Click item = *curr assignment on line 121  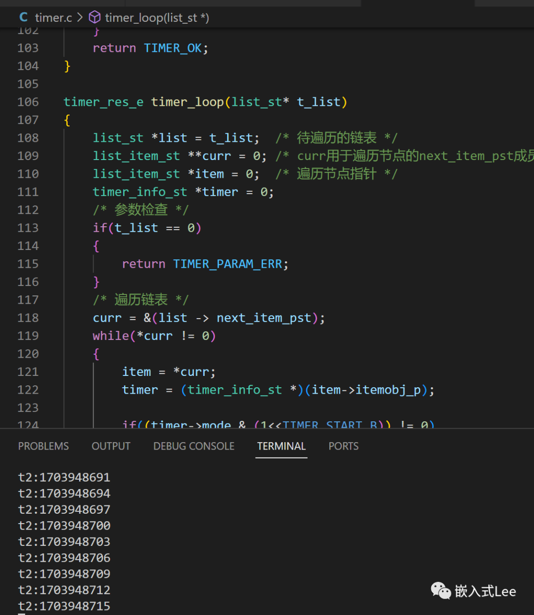point(169,372)
